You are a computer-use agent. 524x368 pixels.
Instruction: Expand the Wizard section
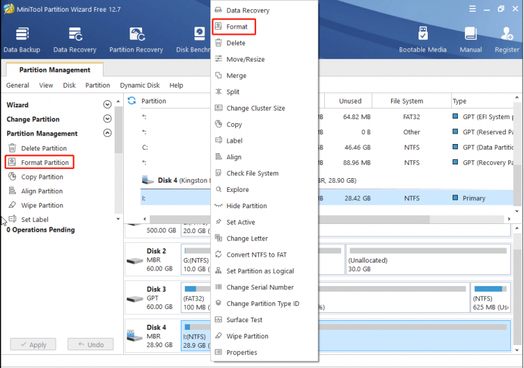pos(107,105)
